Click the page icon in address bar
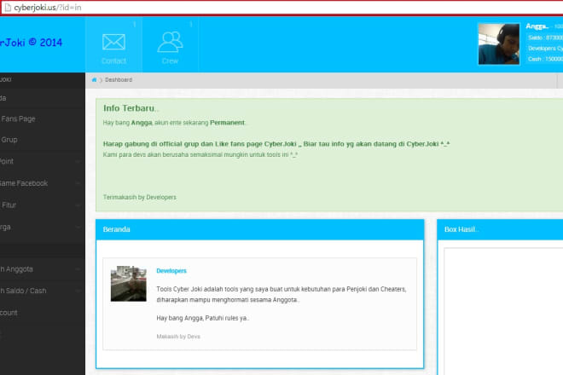This screenshot has width=563, height=375. (x=8, y=8)
